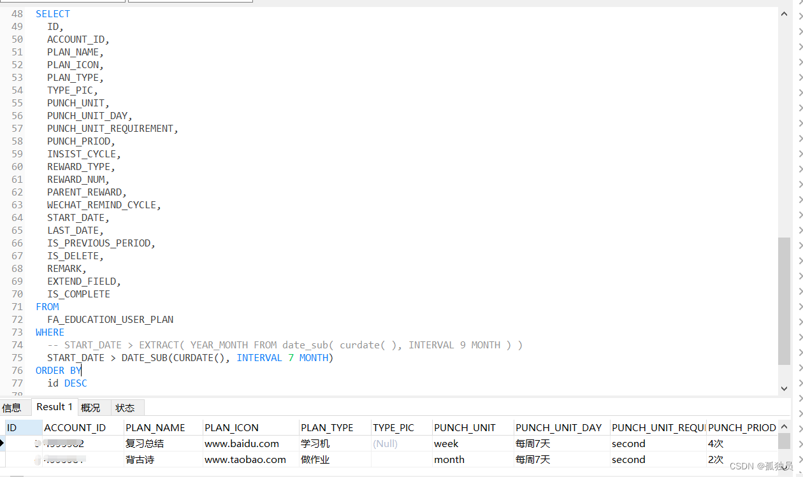
Task: Select the ACCOUNT_ID column header
Action: coord(83,427)
